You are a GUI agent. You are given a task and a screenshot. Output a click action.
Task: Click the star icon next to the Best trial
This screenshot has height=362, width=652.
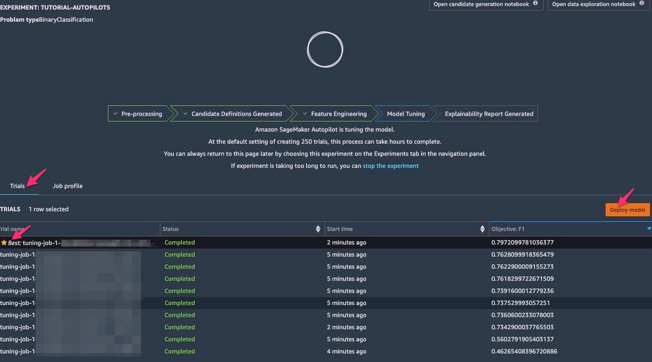4,242
